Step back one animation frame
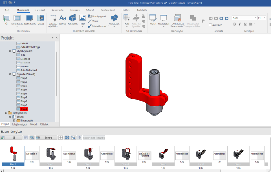 (x=216, y=18)
